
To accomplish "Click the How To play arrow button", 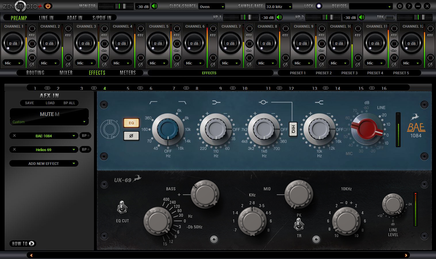I will click(32, 243).
